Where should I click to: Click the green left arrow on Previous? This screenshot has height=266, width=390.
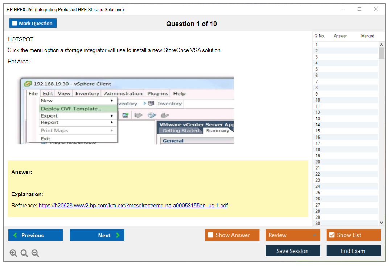point(15,235)
